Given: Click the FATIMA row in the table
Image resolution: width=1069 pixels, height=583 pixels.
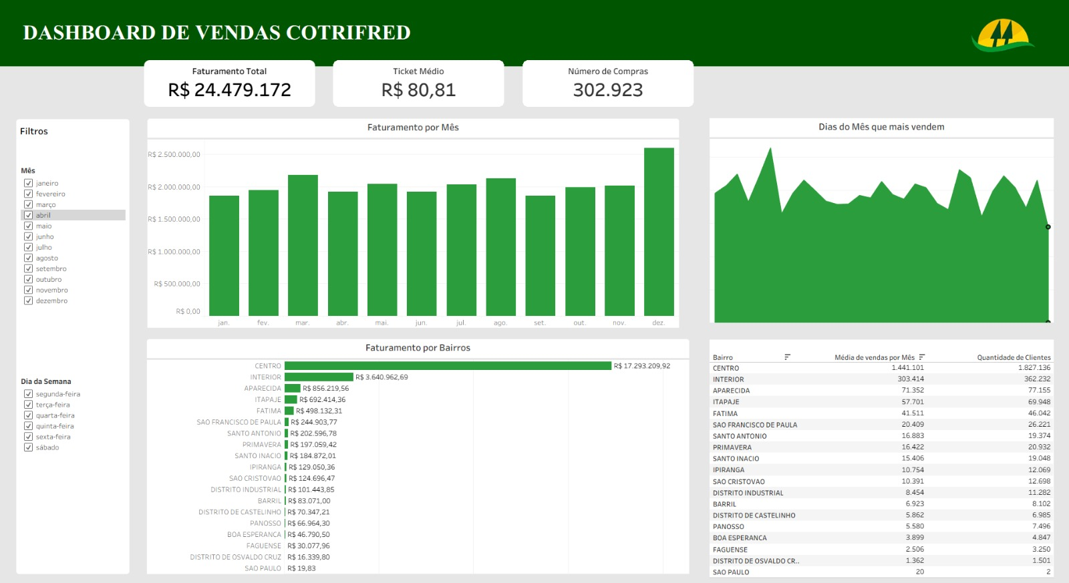Looking at the screenshot, I should 881,413.
